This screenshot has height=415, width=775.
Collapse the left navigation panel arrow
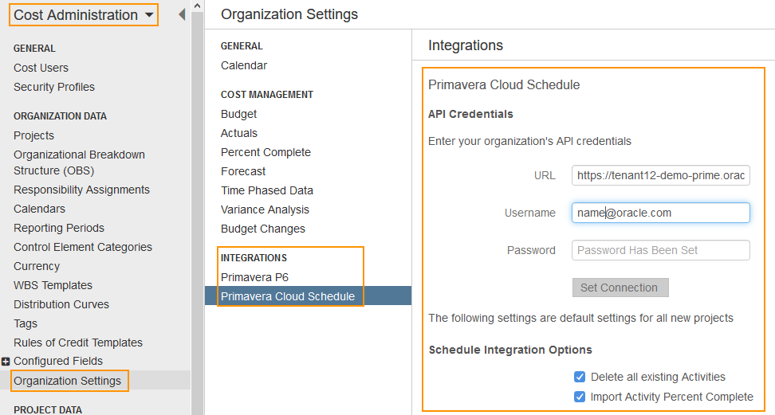pos(182,14)
